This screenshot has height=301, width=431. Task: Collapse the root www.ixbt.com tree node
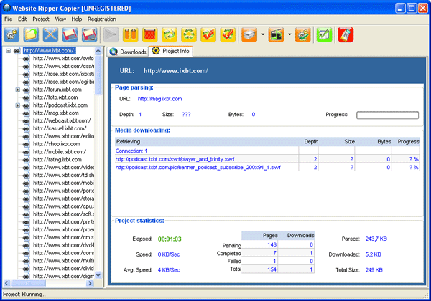[9, 51]
